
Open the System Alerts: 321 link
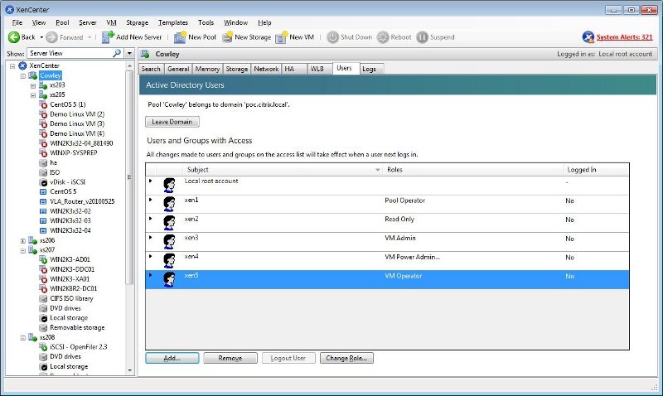coord(625,37)
